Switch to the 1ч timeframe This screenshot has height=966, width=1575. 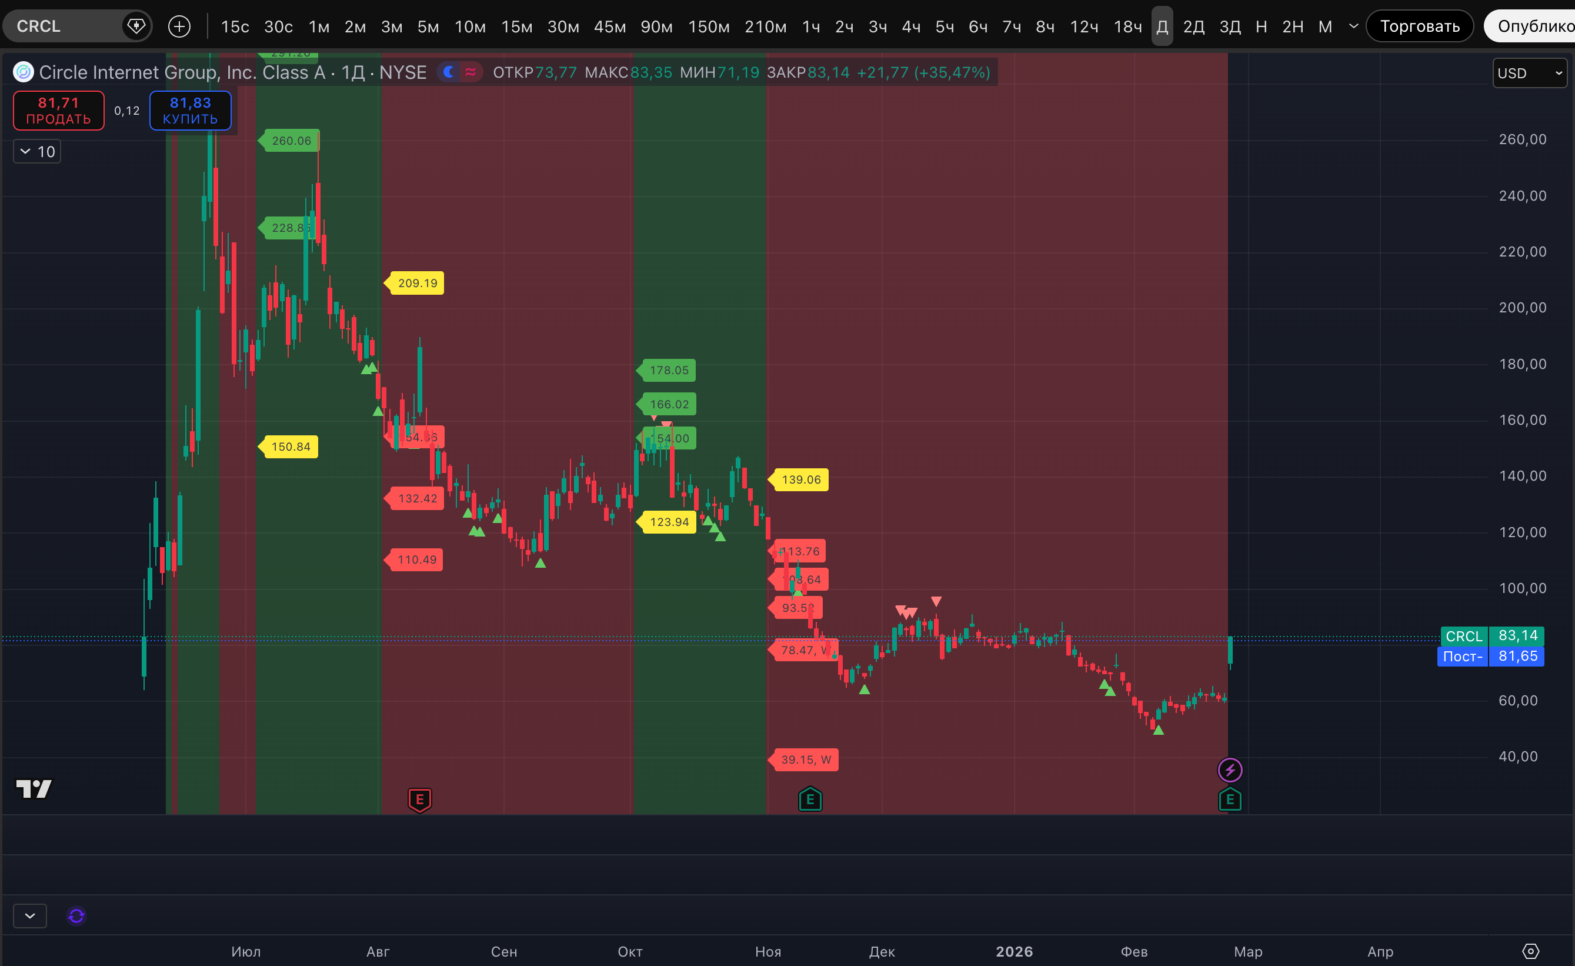click(810, 26)
